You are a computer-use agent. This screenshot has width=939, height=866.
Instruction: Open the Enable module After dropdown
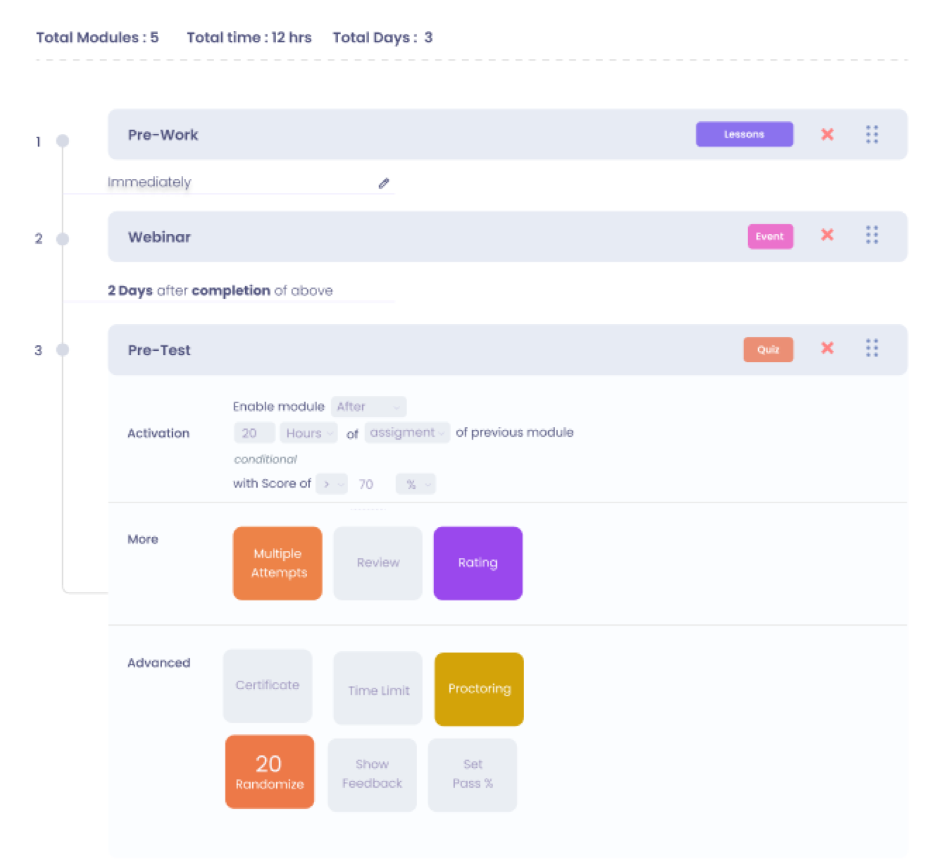coord(368,407)
